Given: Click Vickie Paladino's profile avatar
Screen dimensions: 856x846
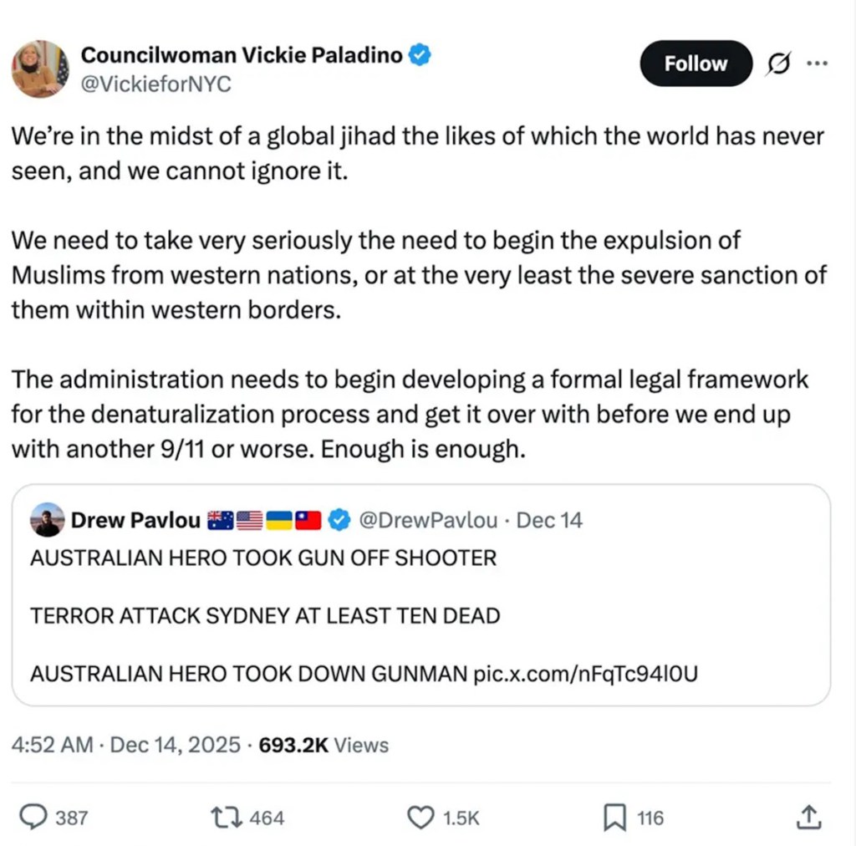Looking at the screenshot, I should (39, 69).
